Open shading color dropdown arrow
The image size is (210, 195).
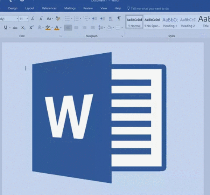(x=113, y=28)
